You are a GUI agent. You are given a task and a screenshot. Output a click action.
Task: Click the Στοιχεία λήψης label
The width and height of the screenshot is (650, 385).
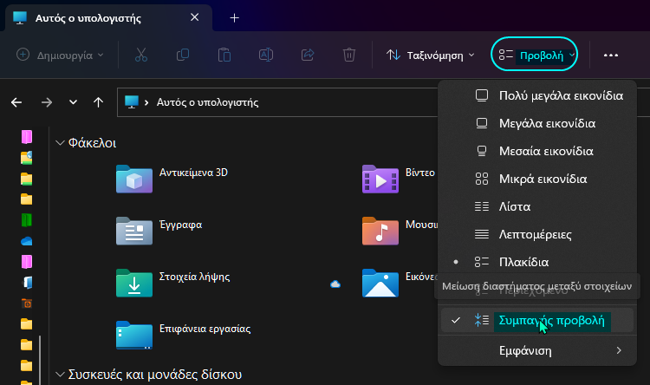(194, 277)
